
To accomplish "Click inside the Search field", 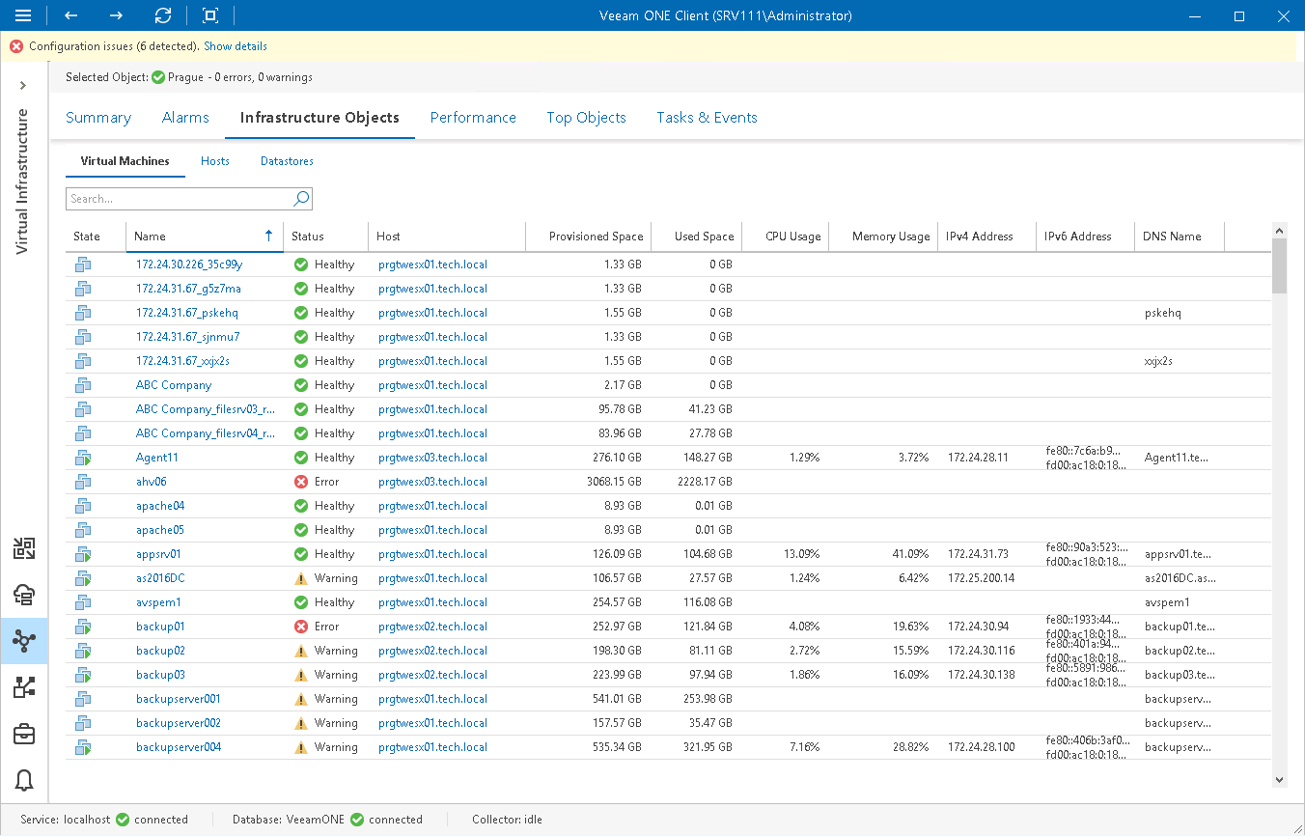I will pyautogui.click(x=179, y=198).
